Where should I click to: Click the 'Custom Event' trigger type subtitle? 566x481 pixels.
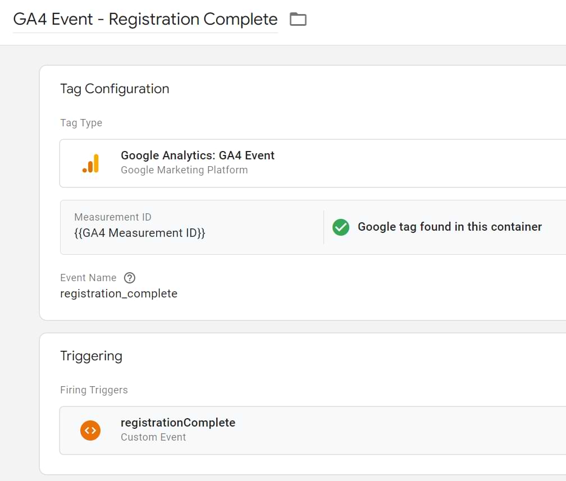153,437
